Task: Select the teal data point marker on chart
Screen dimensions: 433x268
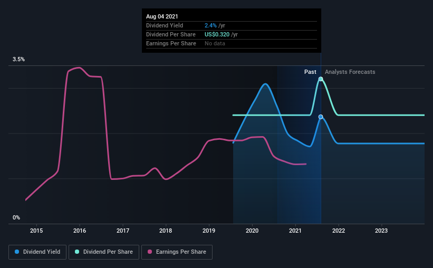Action: point(321,79)
